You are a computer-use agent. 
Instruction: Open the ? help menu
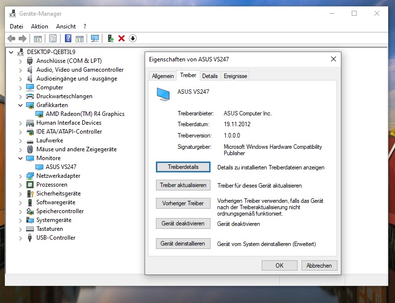coord(85,27)
